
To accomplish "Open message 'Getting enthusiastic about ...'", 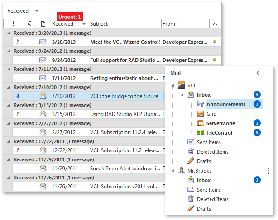I will (x=124, y=78).
